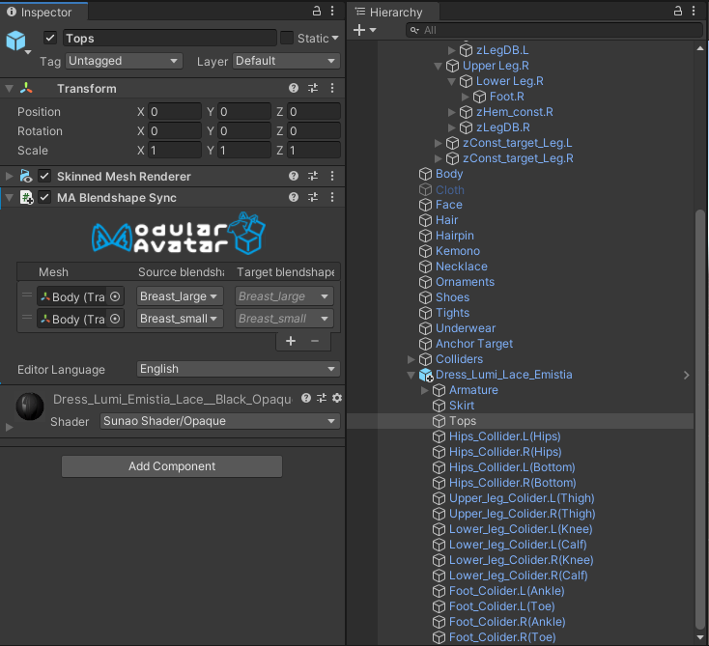Click the Skinned Mesh Renderer component icon
Viewport: 709px width, 646px height.
tap(26, 176)
